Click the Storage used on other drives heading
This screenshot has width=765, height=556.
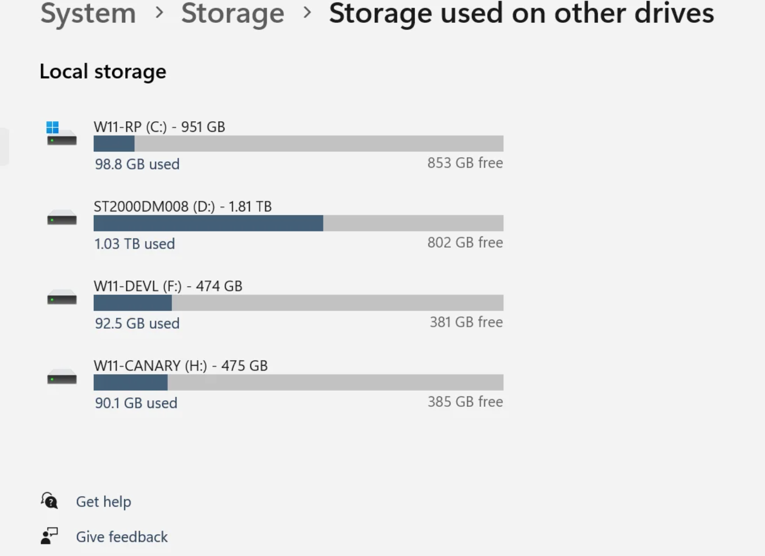coord(522,14)
